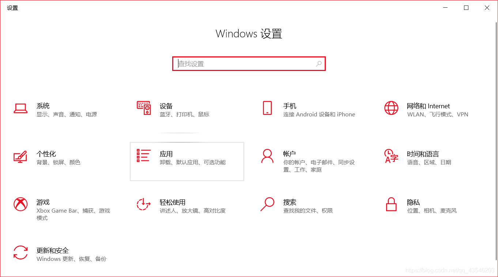
Task: Click the text 卸载、默认应用、可选功能
Action: point(193,162)
